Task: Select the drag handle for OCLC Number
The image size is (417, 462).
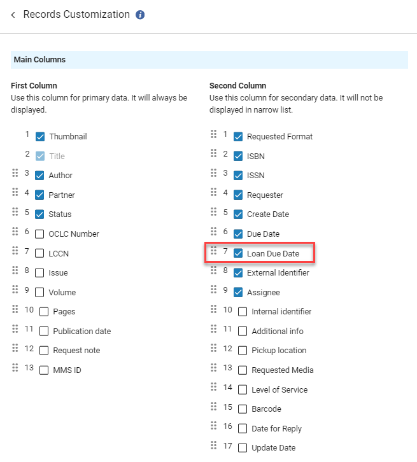Action: click(x=15, y=232)
